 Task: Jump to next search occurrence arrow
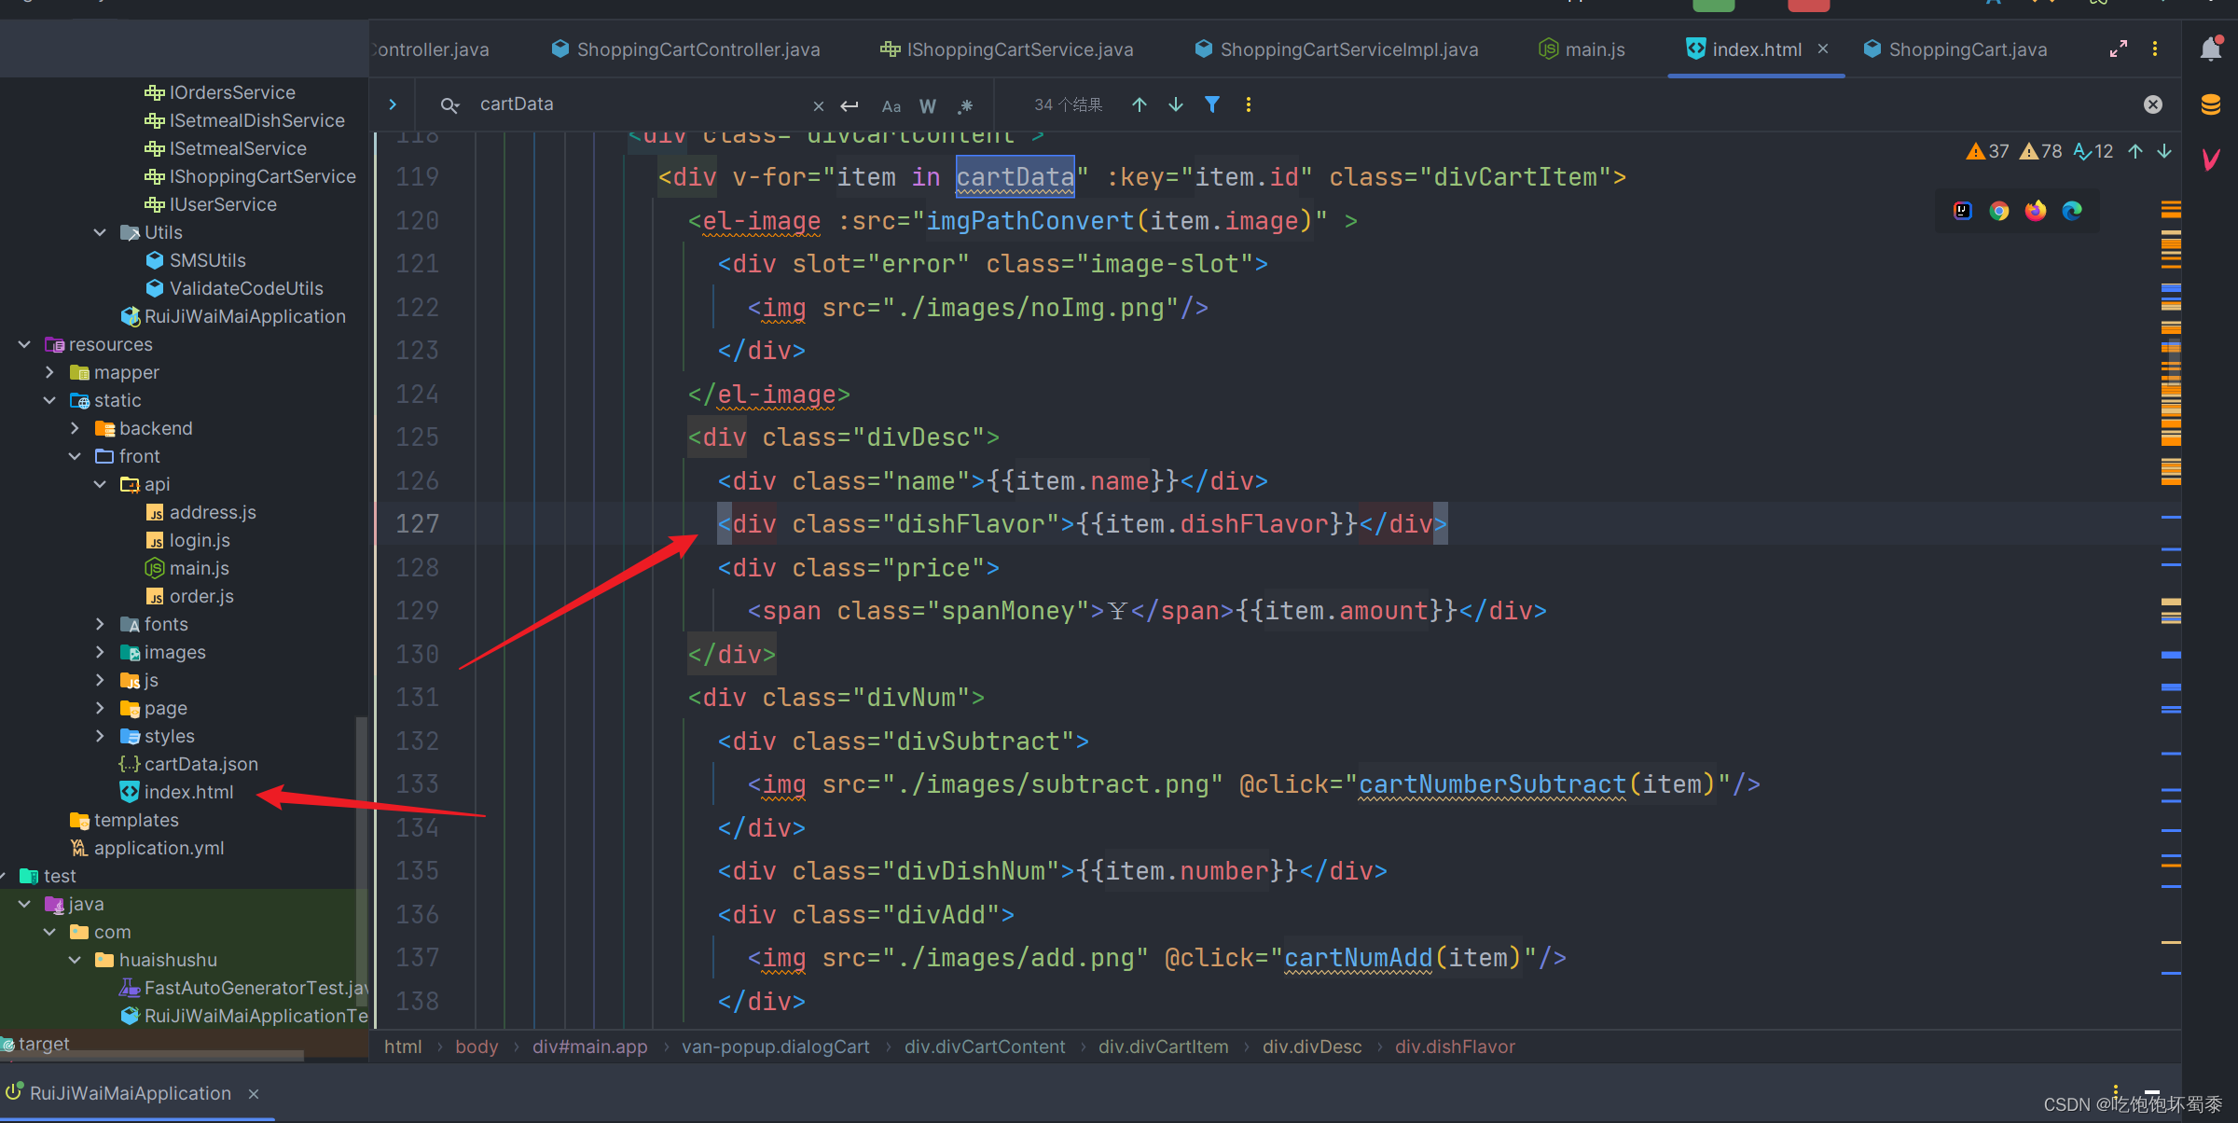(x=1176, y=104)
